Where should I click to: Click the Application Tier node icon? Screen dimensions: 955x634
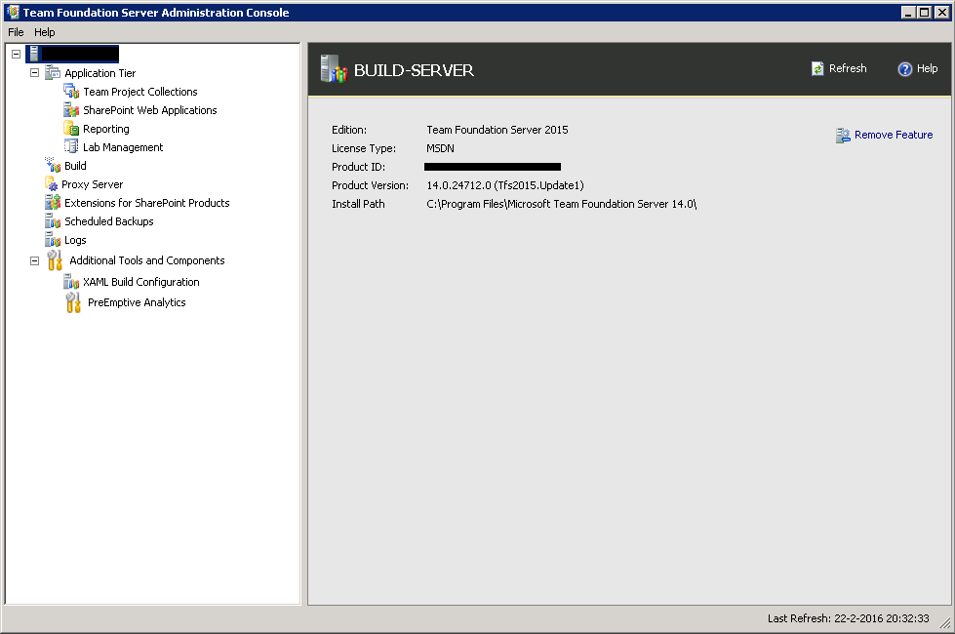pos(53,73)
